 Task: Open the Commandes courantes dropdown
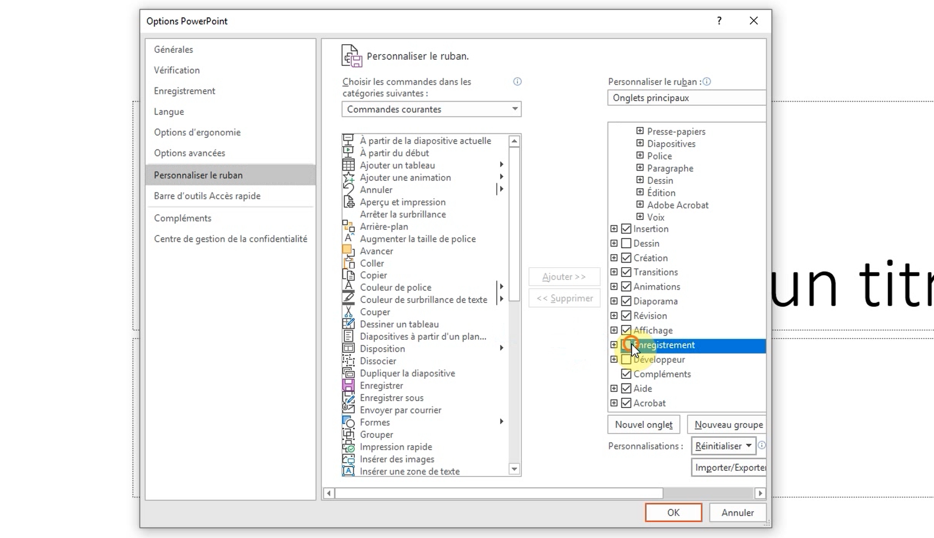tap(431, 109)
